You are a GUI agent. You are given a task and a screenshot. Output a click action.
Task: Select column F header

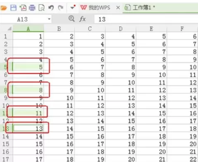coord(182,29)
